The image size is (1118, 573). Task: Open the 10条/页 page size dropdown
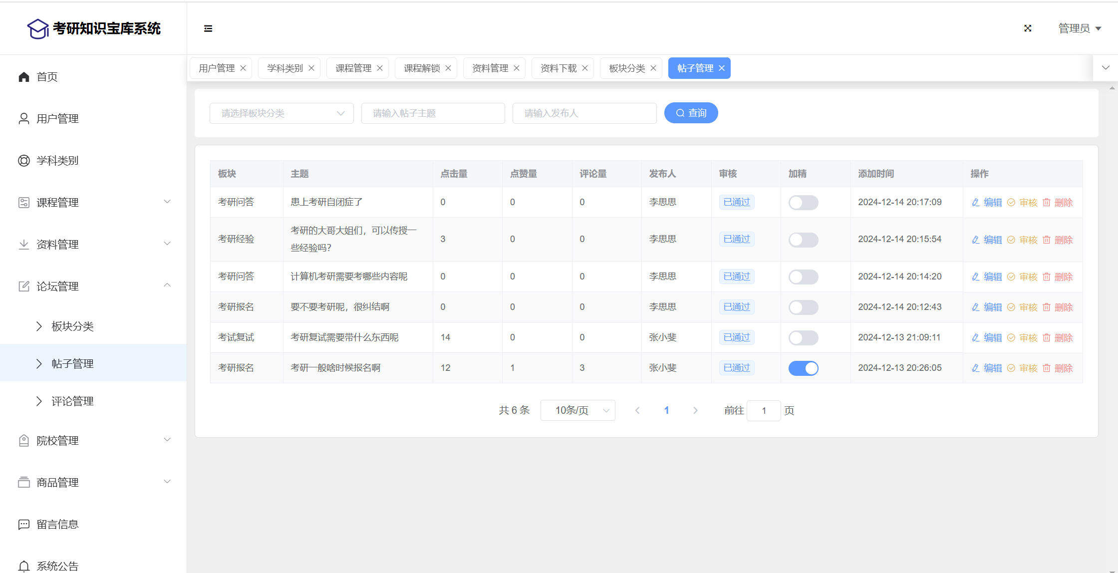coord(577,410)
